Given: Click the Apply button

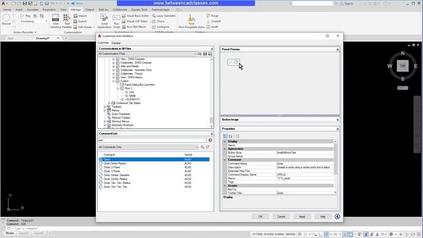Looking at the screenshot, I should tap(302, 216).
